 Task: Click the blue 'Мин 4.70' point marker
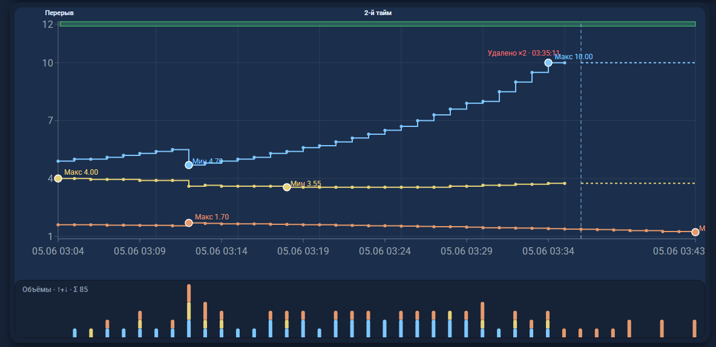(x=189, y=165)
